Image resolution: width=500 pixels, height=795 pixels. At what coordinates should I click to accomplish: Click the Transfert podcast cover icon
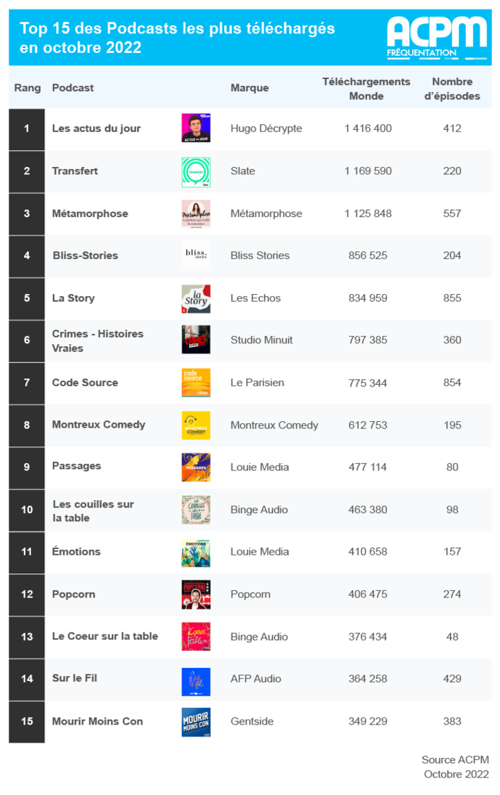(x=196, y=171)
